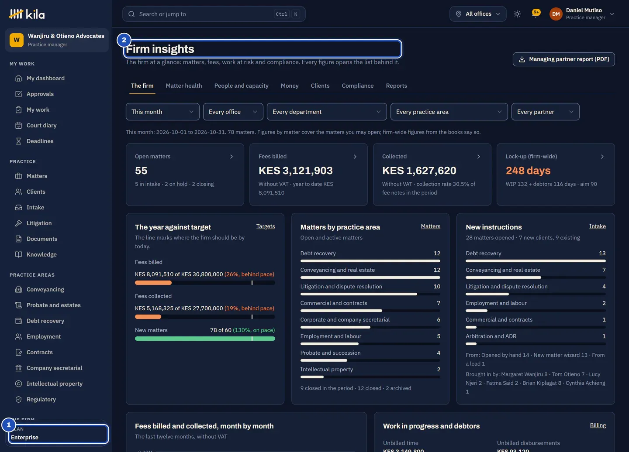Viewport: 629px width, 452px height.
Task: Open the Every partner dropdown
Action: pos(546,112)
